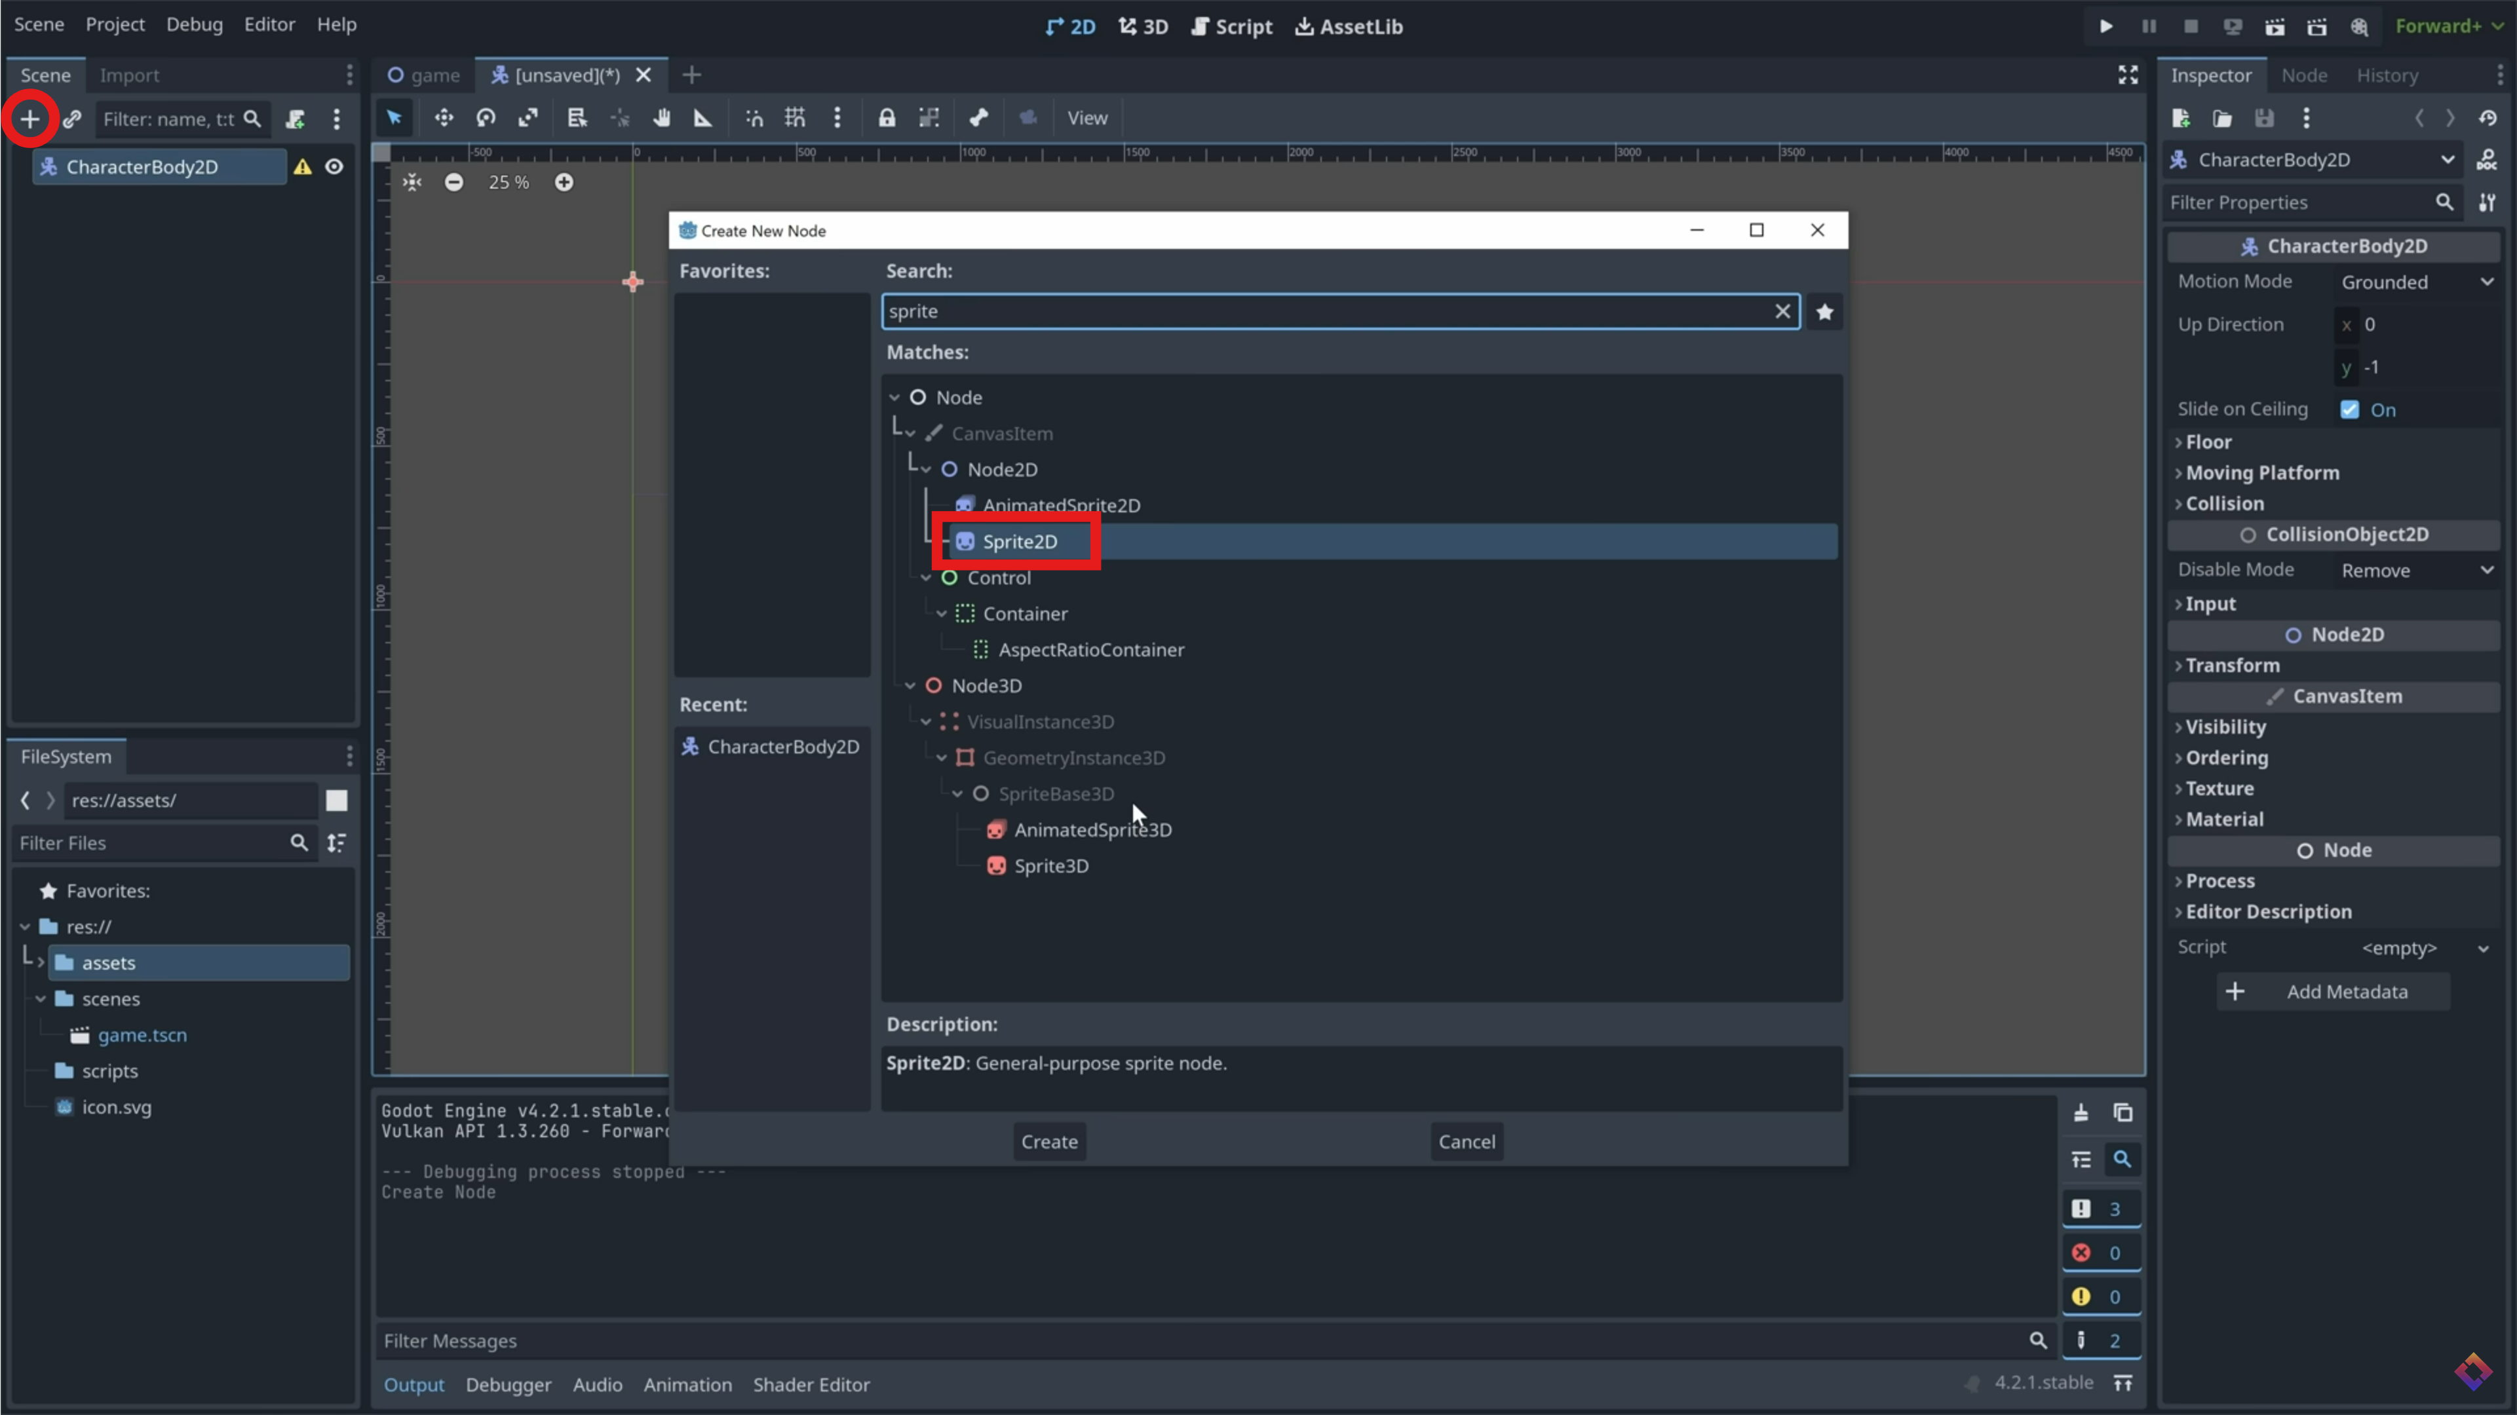Screen dimensions: 2517x1415
Task: Select the Rotate Mode tool
Action: coord(486,118)
